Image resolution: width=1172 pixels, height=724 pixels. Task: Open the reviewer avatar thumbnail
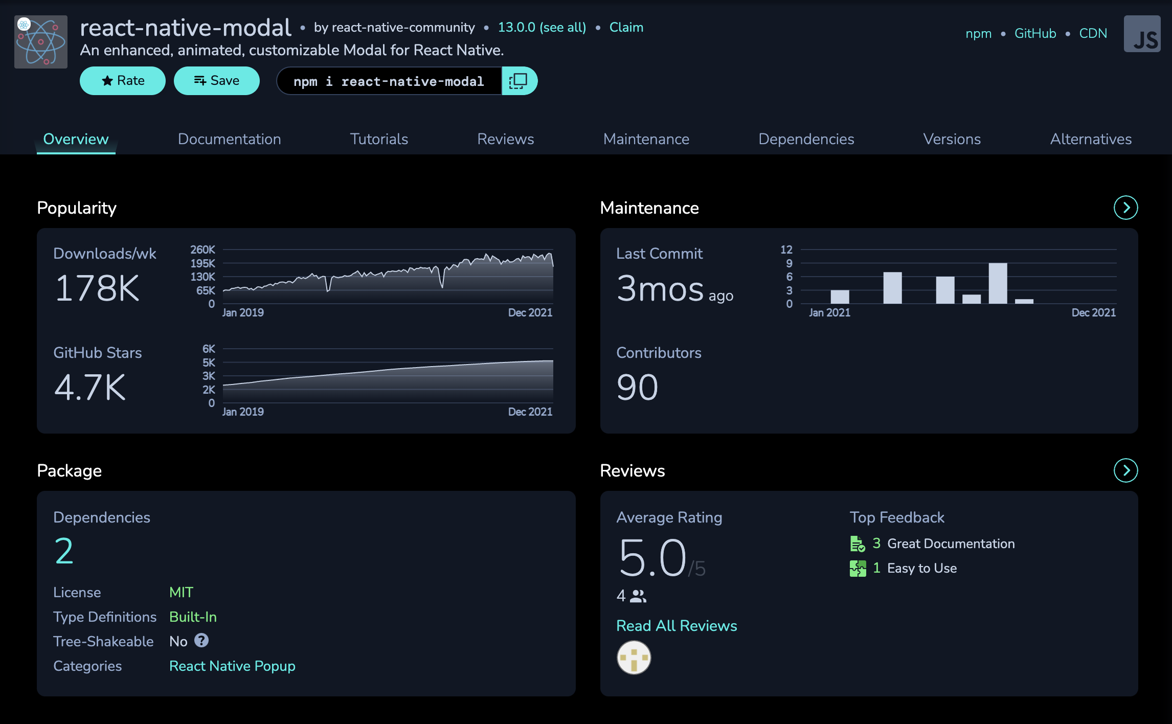coord(634,658)
